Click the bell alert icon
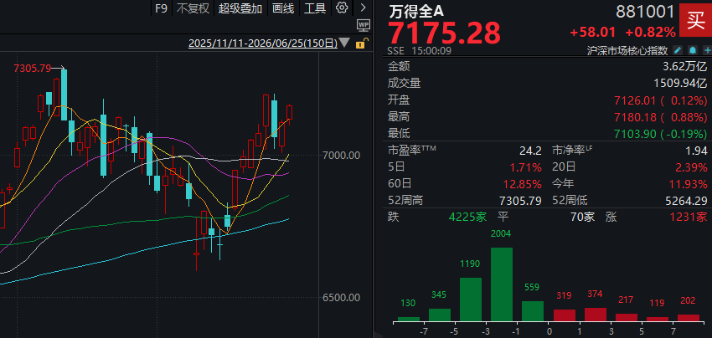 693,50
